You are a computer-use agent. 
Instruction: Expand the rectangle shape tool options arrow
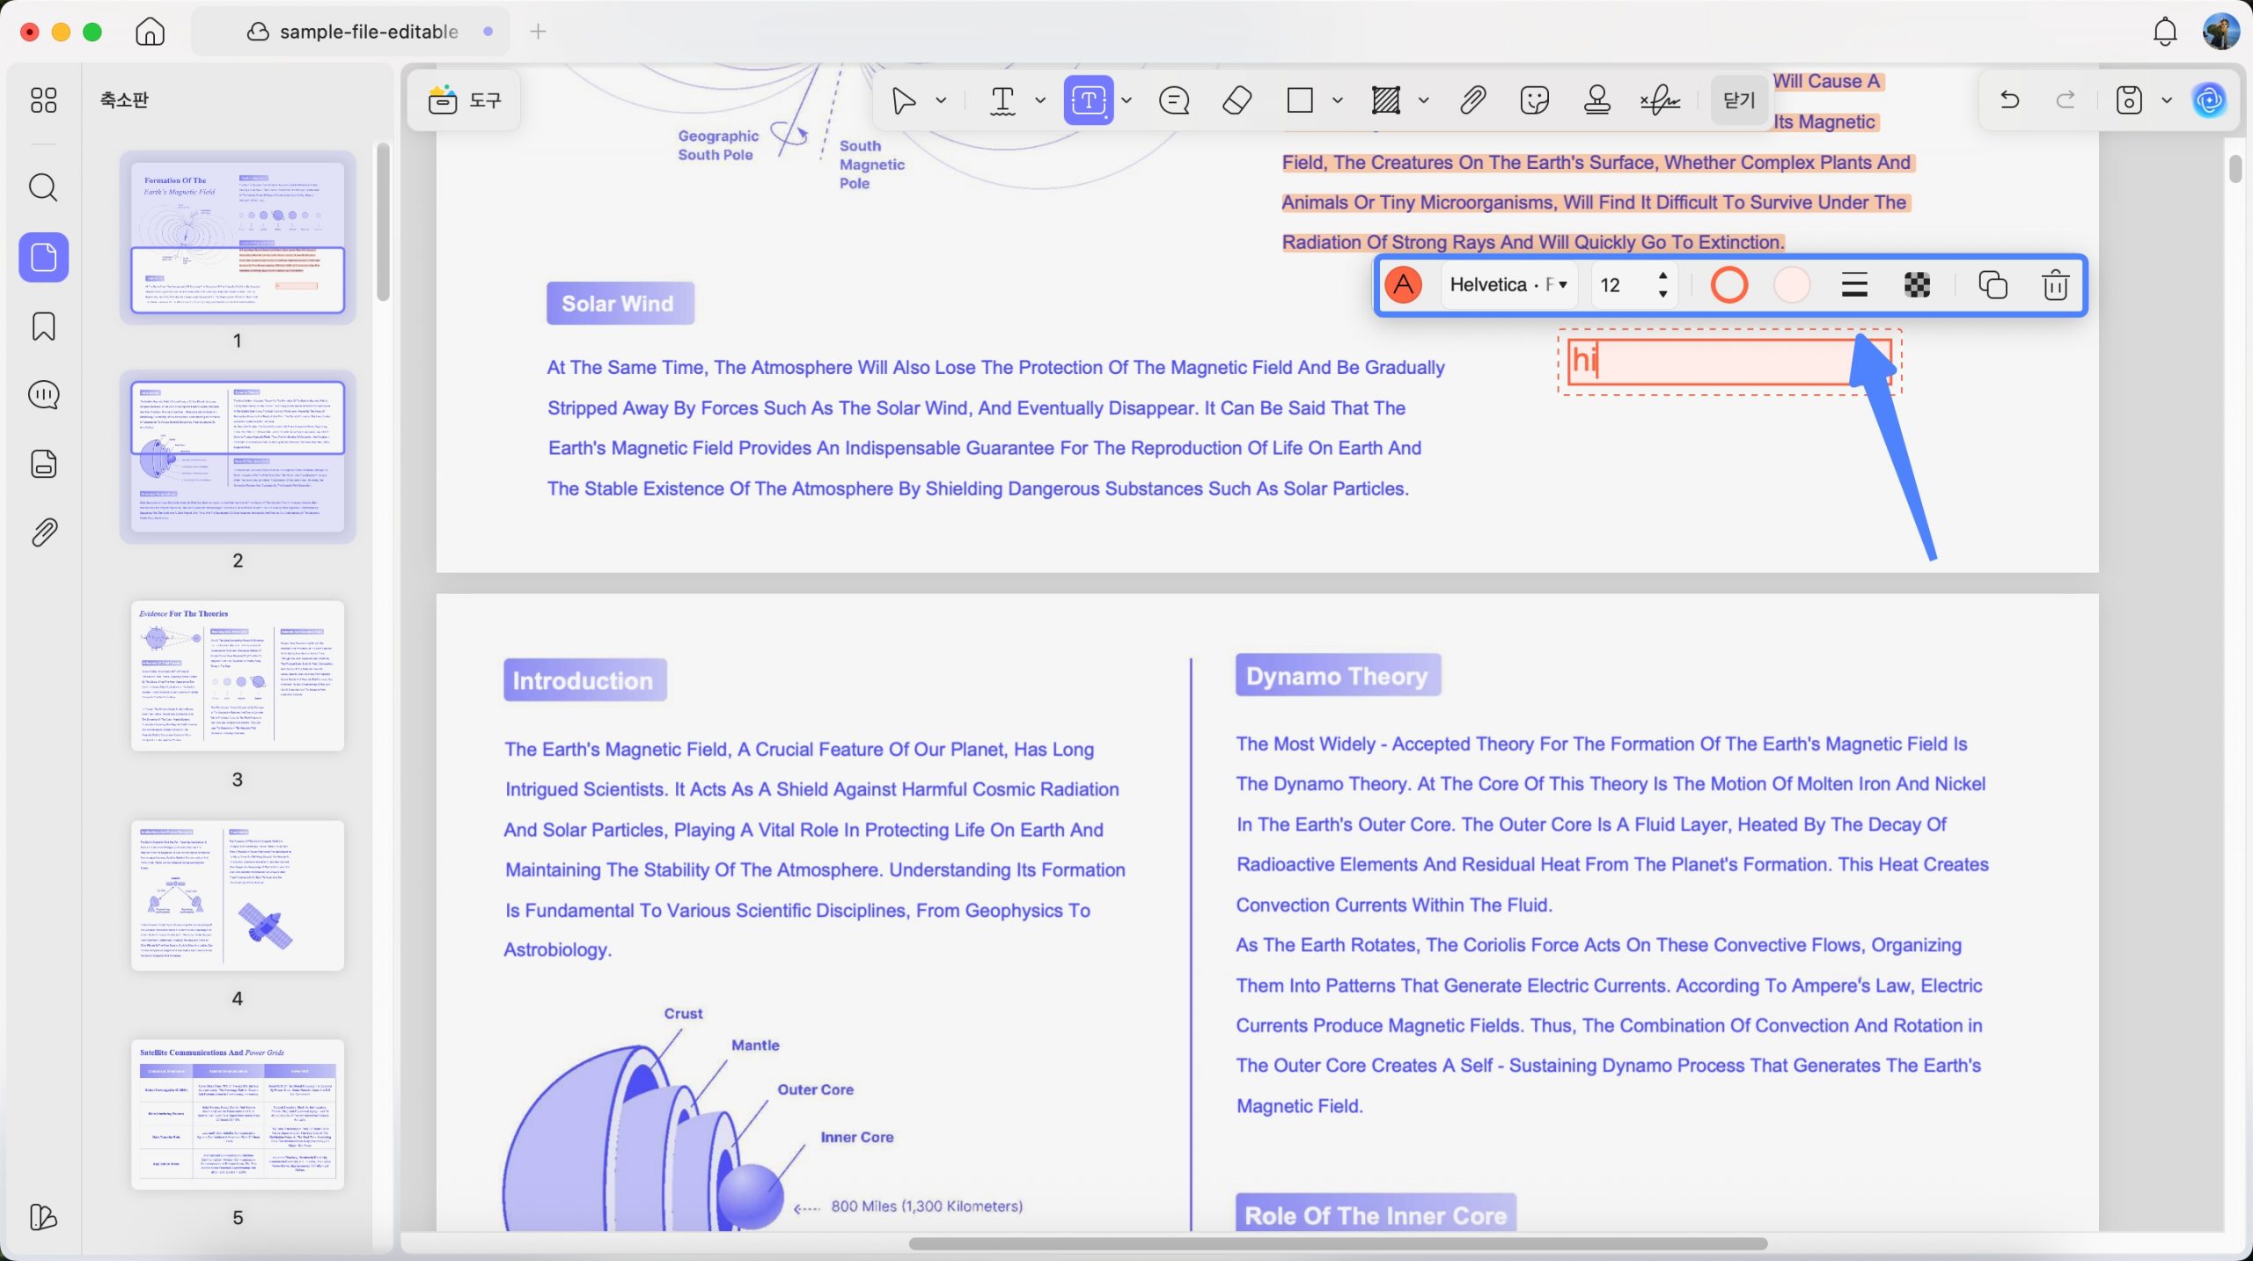[x=1338, y=100]
